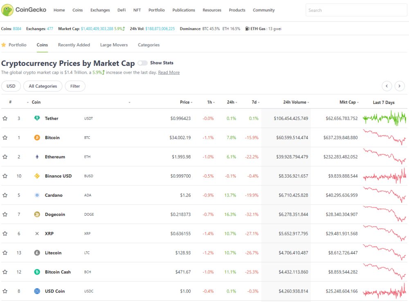The height and width of the screenshot is (302, 409).
Task: Click the next page arrow button
Action: [x=399, y=86]
